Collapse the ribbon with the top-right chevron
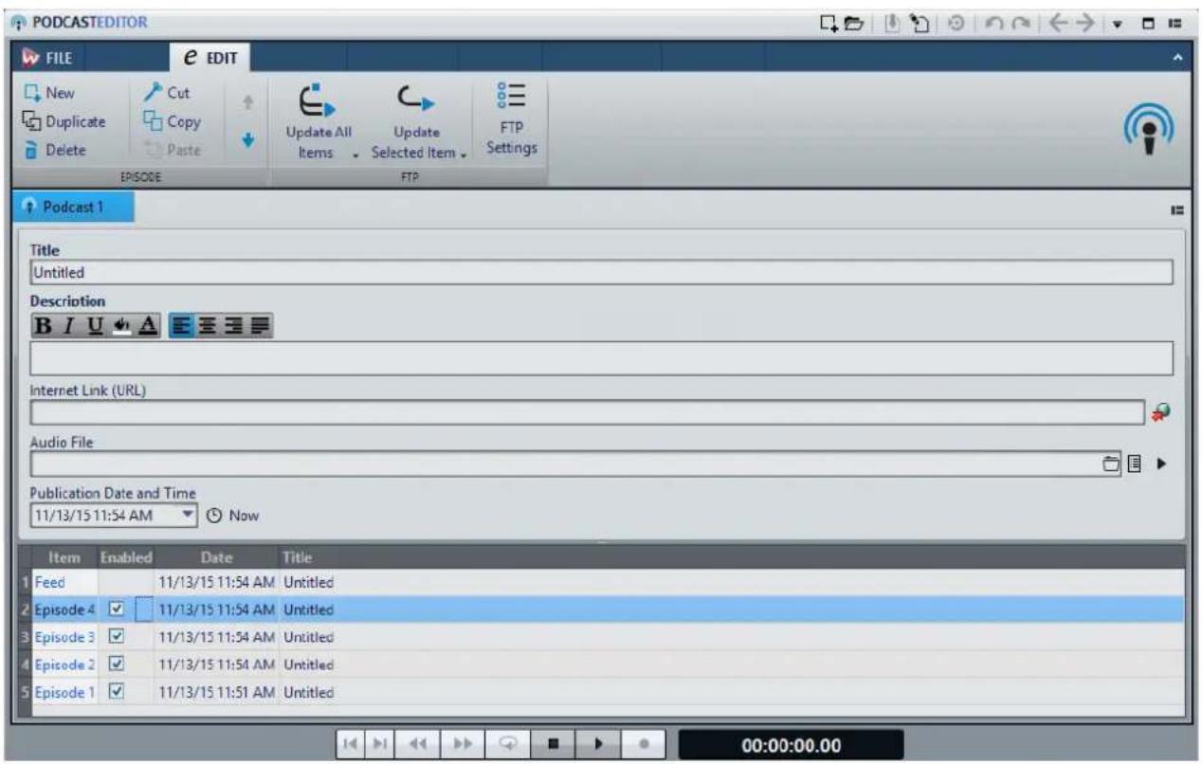The width and height of the screenshot is (1202, 764). click(1177, 59)
